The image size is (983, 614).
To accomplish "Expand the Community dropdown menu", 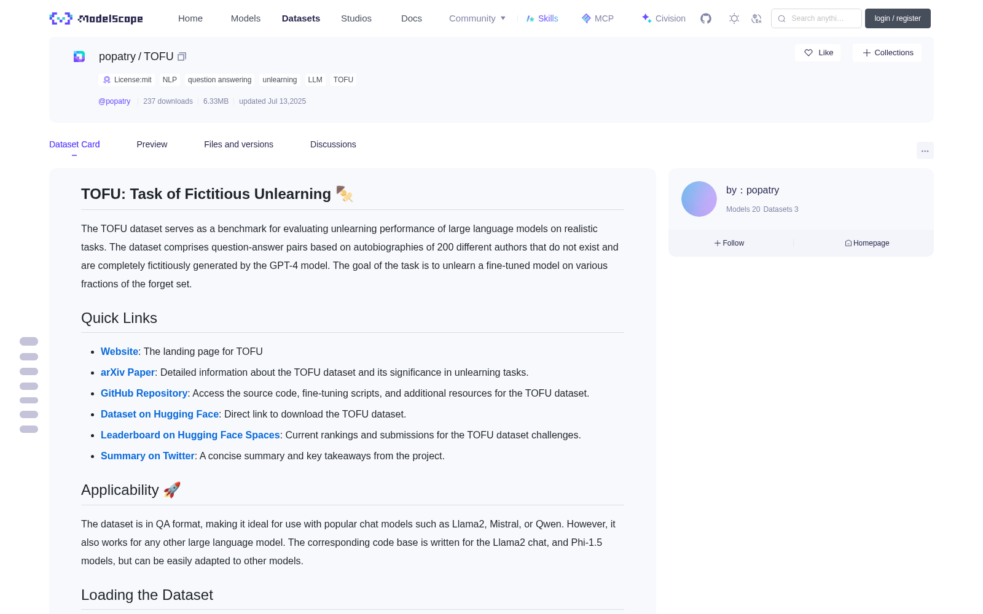I will (477, 18).
